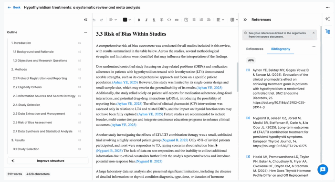Image resolution: width=335 pixels, height=182 pixels.
Task: Insert a bulleted list
Action: click(194, 20)
